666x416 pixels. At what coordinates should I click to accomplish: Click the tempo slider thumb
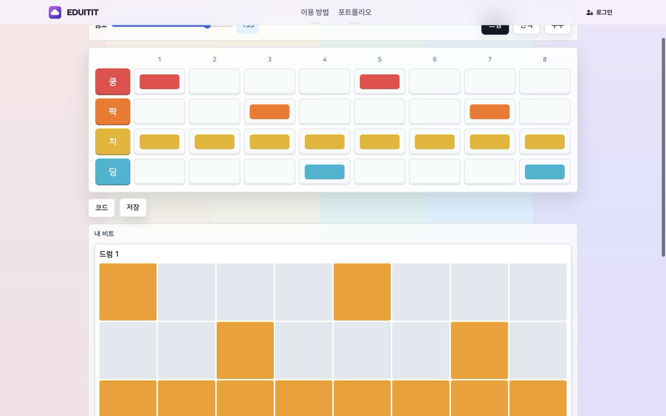coord(207,26)
